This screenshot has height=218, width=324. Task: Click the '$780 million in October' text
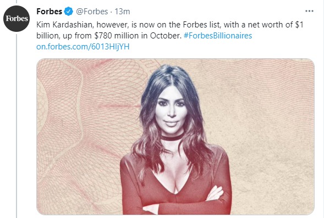pyautogui.click(x=138, y=36)
